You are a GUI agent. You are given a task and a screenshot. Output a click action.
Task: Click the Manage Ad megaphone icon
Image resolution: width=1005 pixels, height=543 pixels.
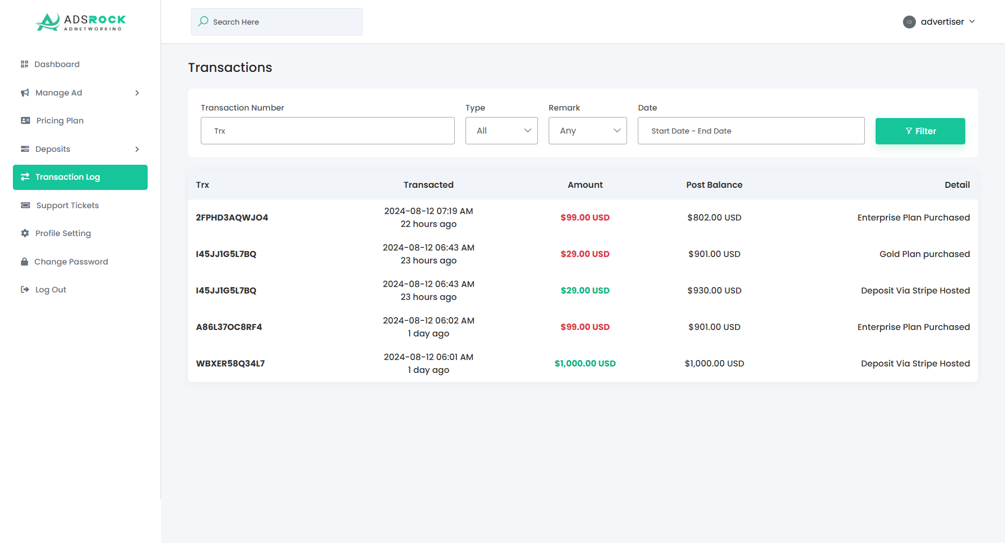point(25,93)
